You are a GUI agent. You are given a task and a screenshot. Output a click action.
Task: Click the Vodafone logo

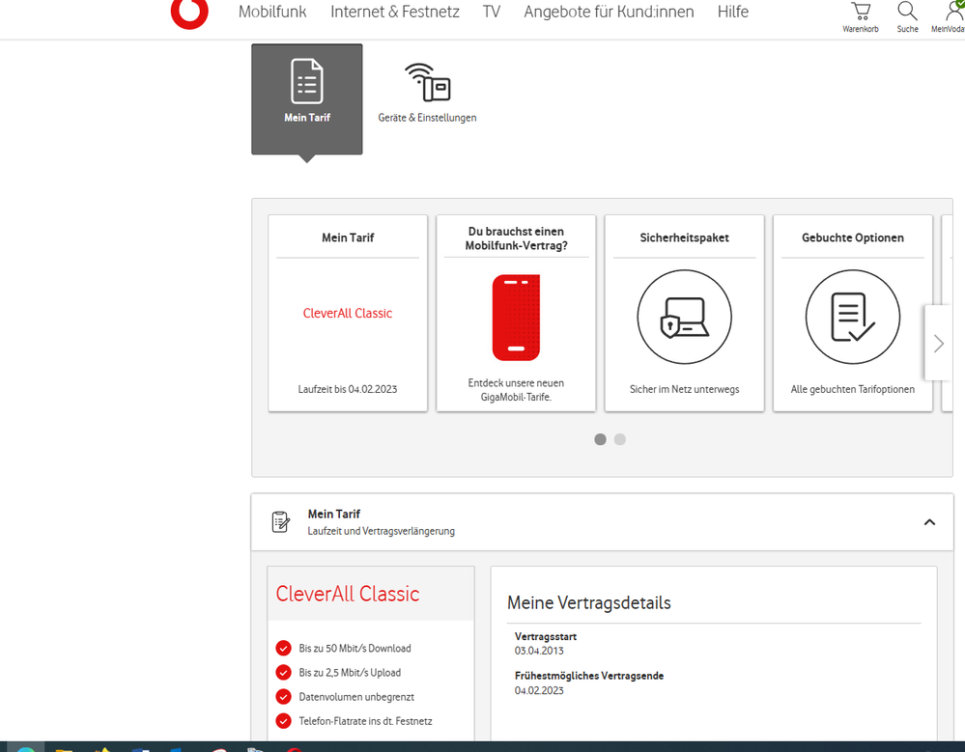(189, 13)
